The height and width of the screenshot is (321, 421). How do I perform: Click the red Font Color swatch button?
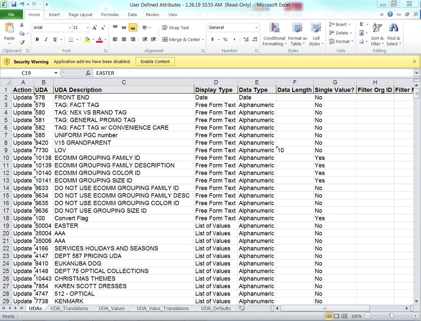[100, 39]
